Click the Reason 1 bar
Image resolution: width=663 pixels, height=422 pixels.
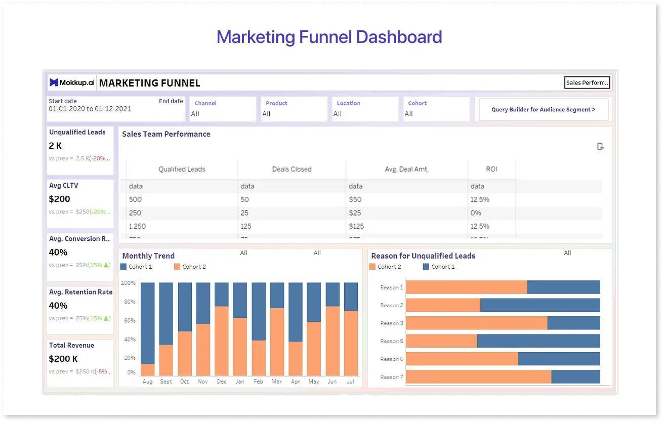503,287
